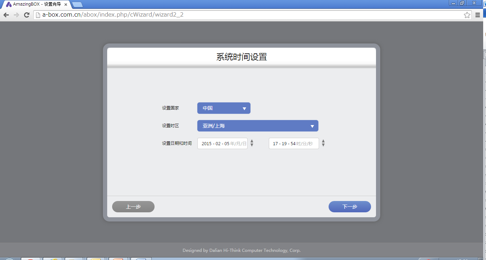Focus the URL address bar

pyautogui.click(x=248, y=15)
